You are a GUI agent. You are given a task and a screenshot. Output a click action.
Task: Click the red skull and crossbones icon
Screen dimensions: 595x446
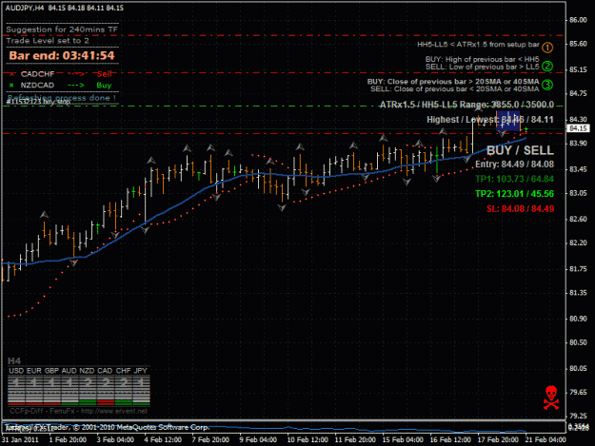point(551,398)
